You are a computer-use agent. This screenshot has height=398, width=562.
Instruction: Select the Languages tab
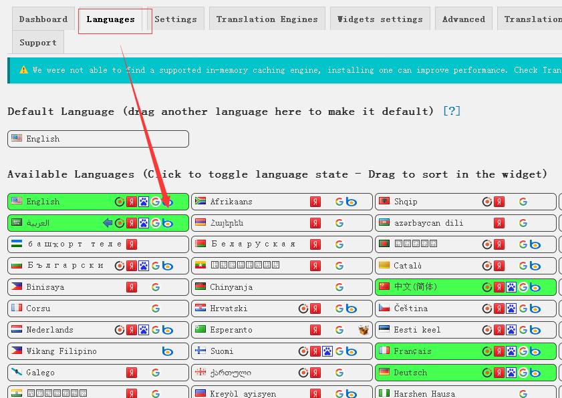click(111, 19)
